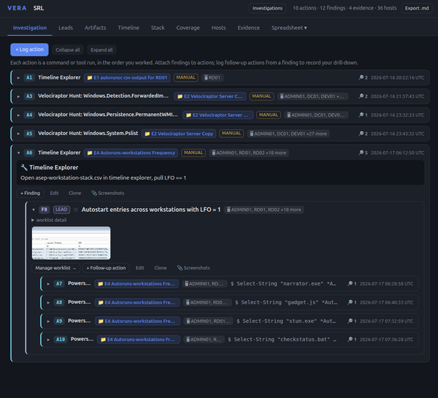Open the Evidence tab

(249, 28)
